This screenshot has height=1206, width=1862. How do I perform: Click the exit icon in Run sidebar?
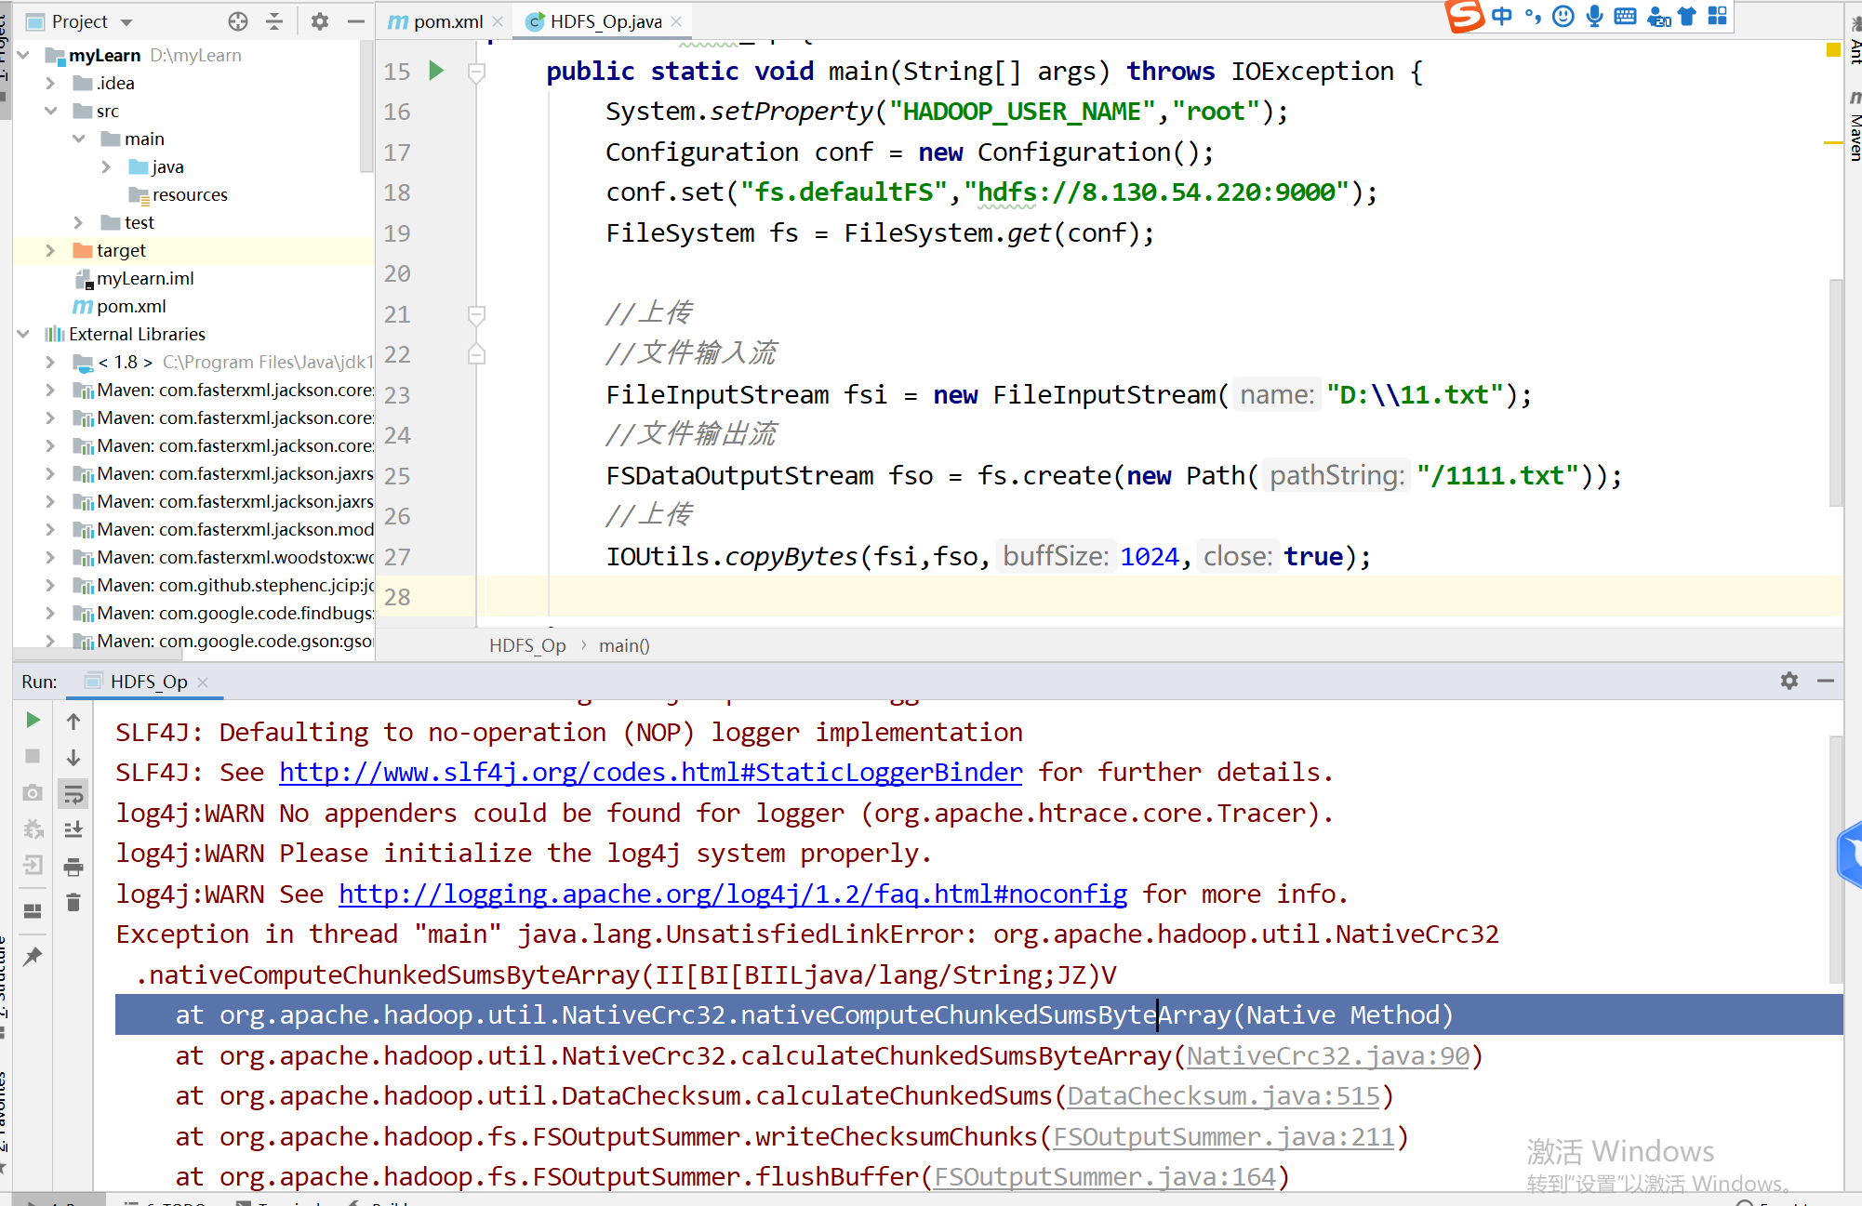[x=33, y=866]
